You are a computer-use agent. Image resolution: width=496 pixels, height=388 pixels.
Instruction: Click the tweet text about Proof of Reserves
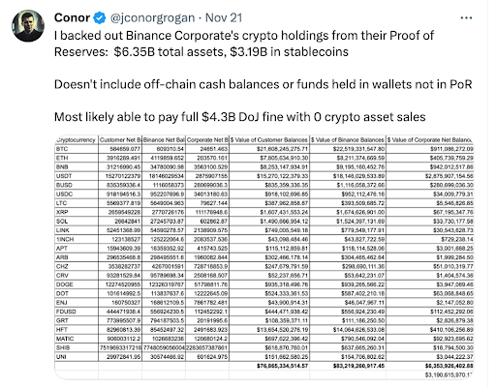pos(244,44)
